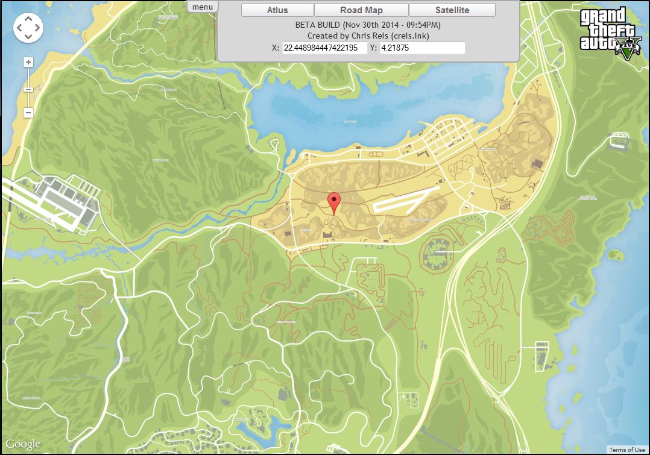Screen dimensions: 650x455
Task: Click the "Y:" coordinate label
Action: 373,48
